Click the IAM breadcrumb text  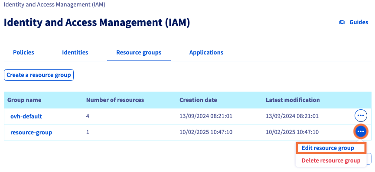pos(54,4)
